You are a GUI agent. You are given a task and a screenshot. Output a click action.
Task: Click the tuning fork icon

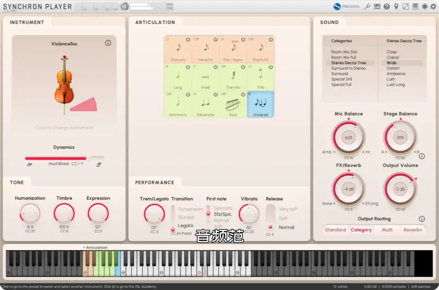click(368, 6)
